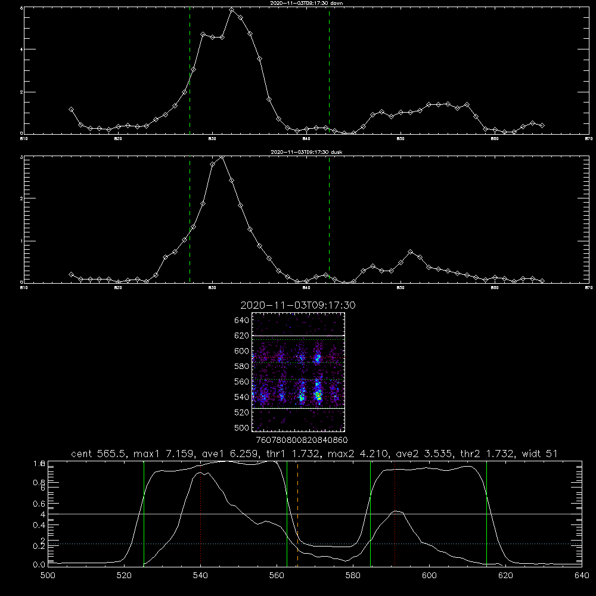596x596 pixels.
Task: Click bottom plot x-axis label 580
Action: pos(353,576)
